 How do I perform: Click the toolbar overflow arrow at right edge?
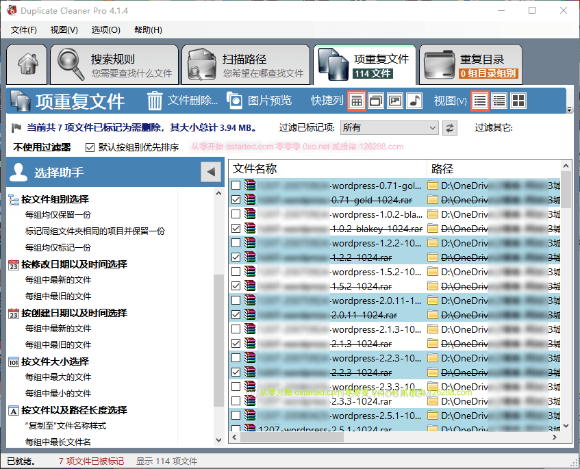(569, 110)
